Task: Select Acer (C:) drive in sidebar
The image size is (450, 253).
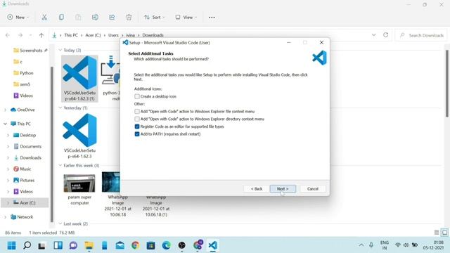Action: 25,203
